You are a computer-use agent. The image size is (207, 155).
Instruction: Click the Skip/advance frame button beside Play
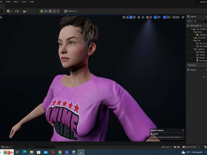pos(46,11)
